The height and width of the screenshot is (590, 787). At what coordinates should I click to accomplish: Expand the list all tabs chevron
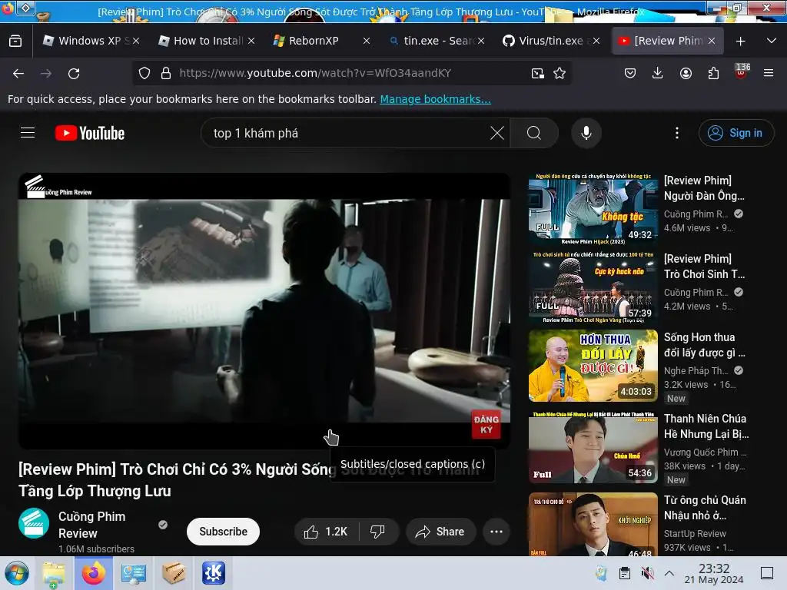tap(772, 41)
